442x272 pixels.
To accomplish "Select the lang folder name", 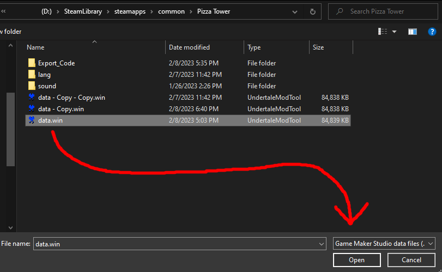I will pyautogui.click(x=44, y=75).
